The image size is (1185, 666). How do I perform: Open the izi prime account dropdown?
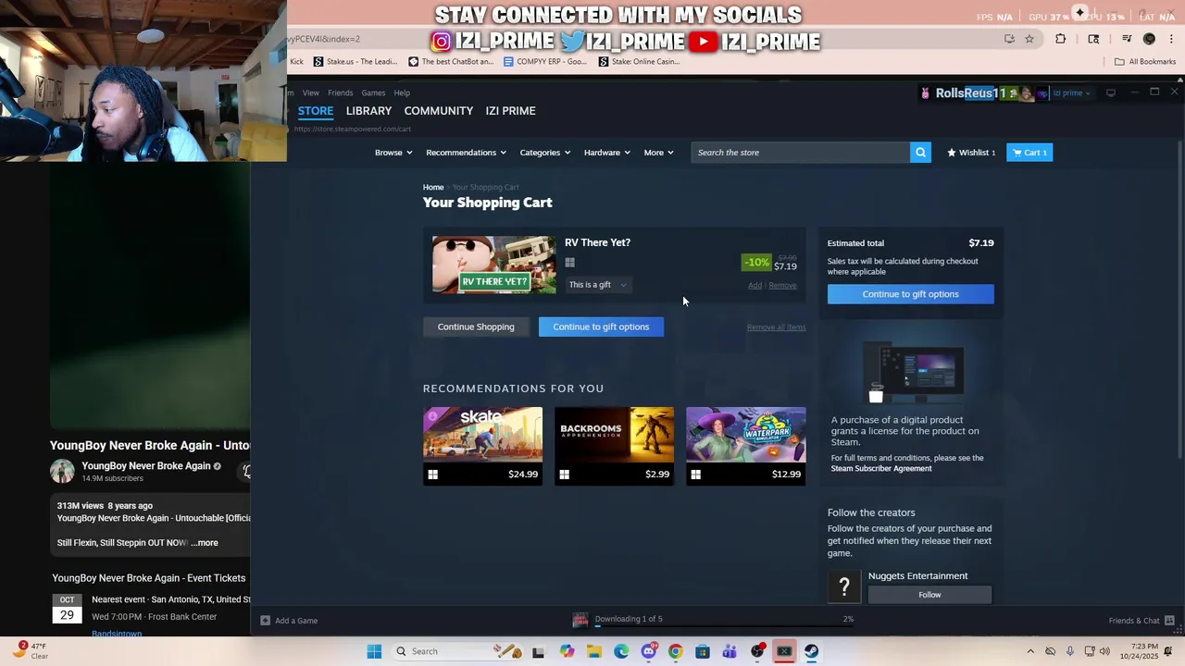coord(1072,92)
